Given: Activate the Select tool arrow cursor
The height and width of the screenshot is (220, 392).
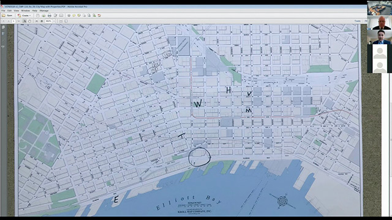Looking at the screenshot, I should click(24, 21).
